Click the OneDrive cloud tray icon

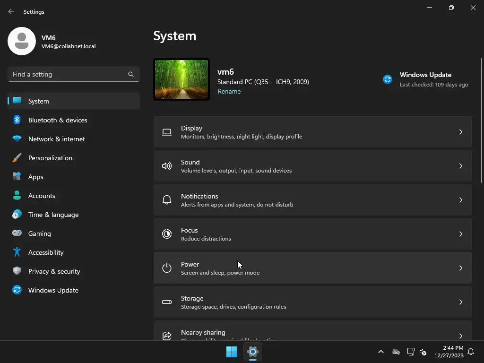point(396,352)
